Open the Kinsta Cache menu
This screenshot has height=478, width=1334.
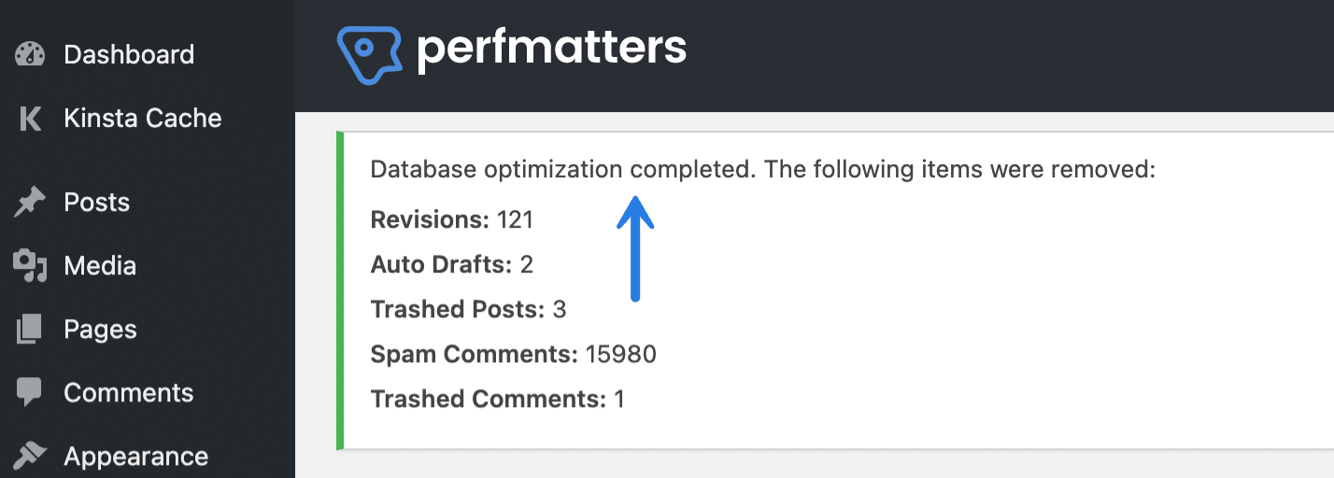[x=143, y=119]
